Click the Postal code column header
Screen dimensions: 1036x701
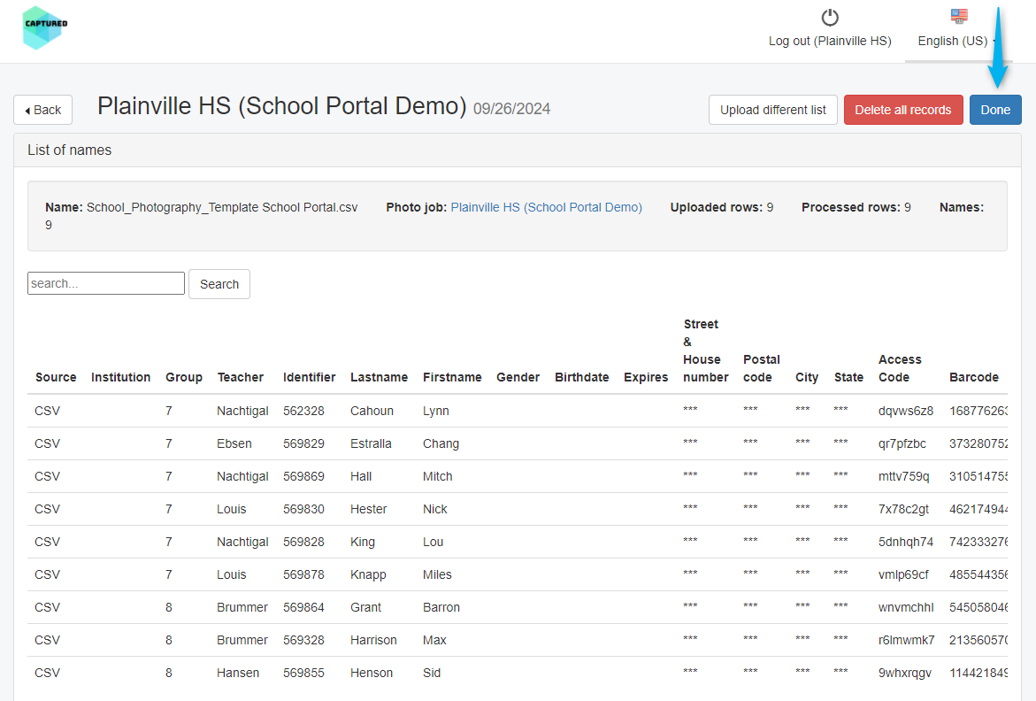point(762,368)
